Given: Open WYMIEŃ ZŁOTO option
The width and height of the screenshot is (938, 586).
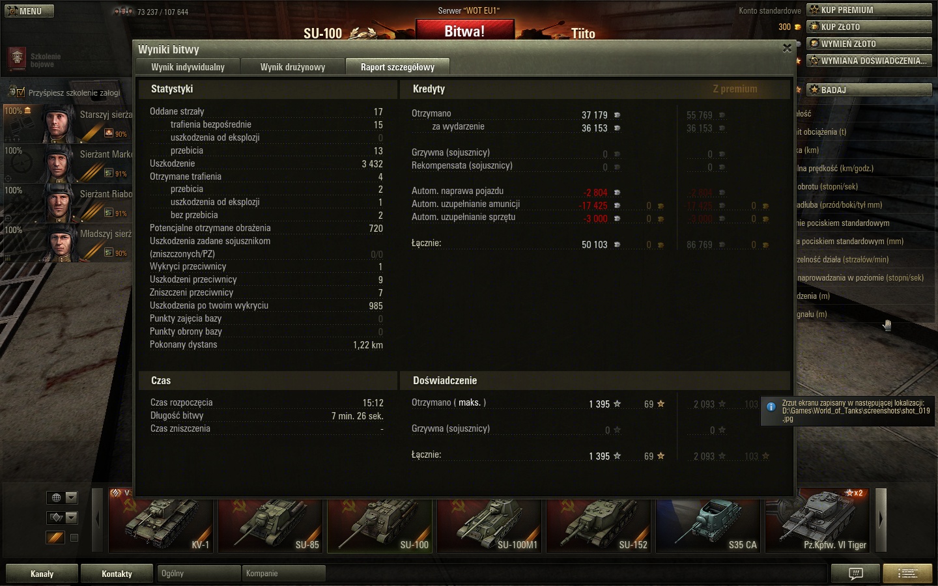Looking at the screenshot, I should [869, 44].
